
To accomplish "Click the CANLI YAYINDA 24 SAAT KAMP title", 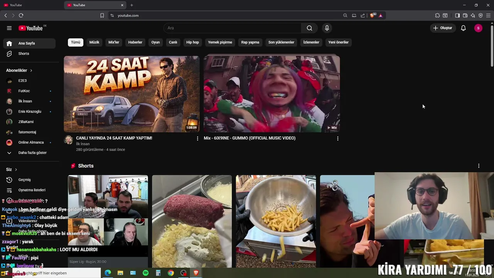I will click(x=114, y=138).
